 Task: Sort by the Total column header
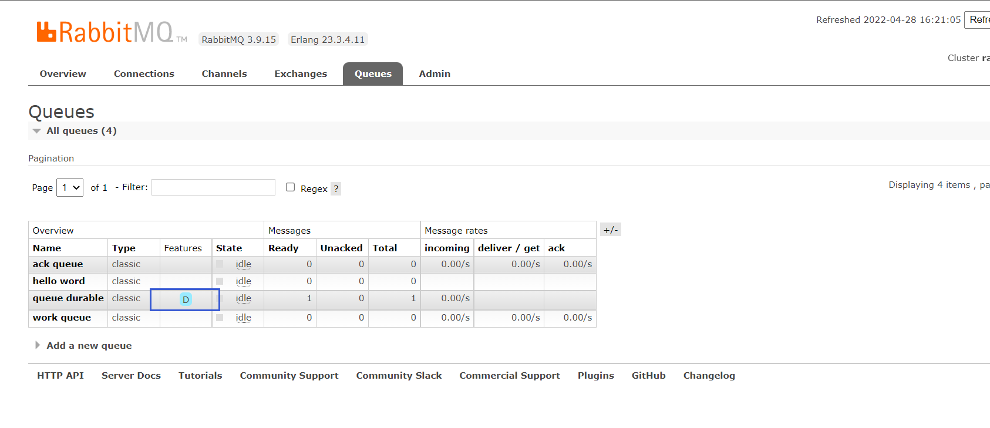[x=385, y=248]
